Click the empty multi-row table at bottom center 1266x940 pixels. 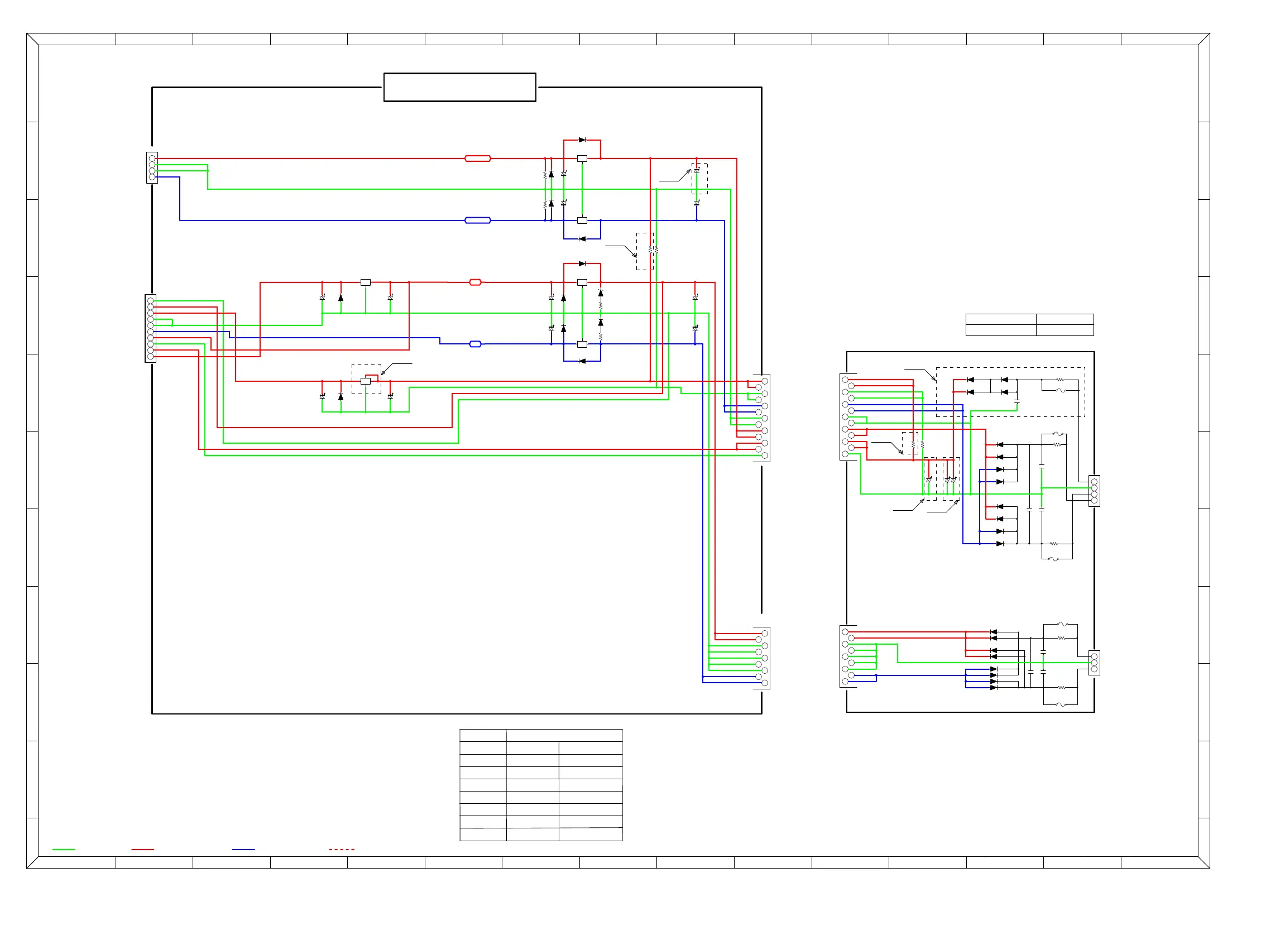(541, 785)
